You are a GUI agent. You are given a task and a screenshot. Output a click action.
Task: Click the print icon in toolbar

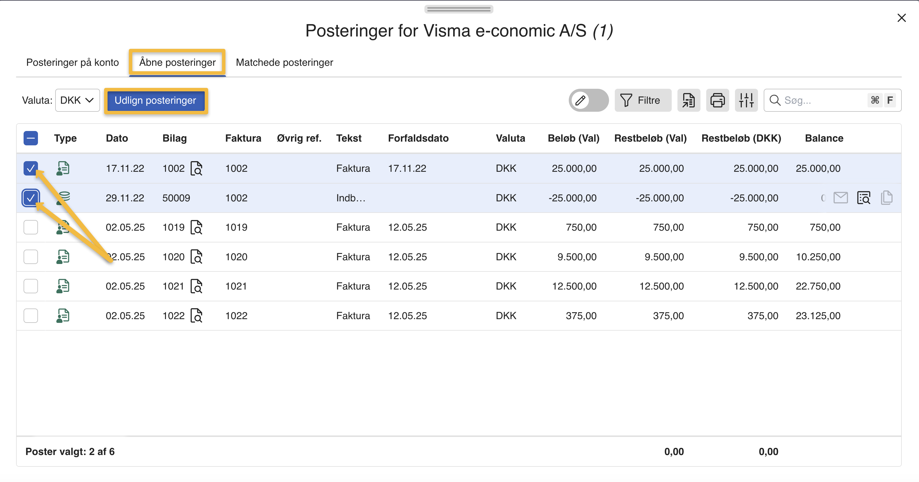(717, 100)
